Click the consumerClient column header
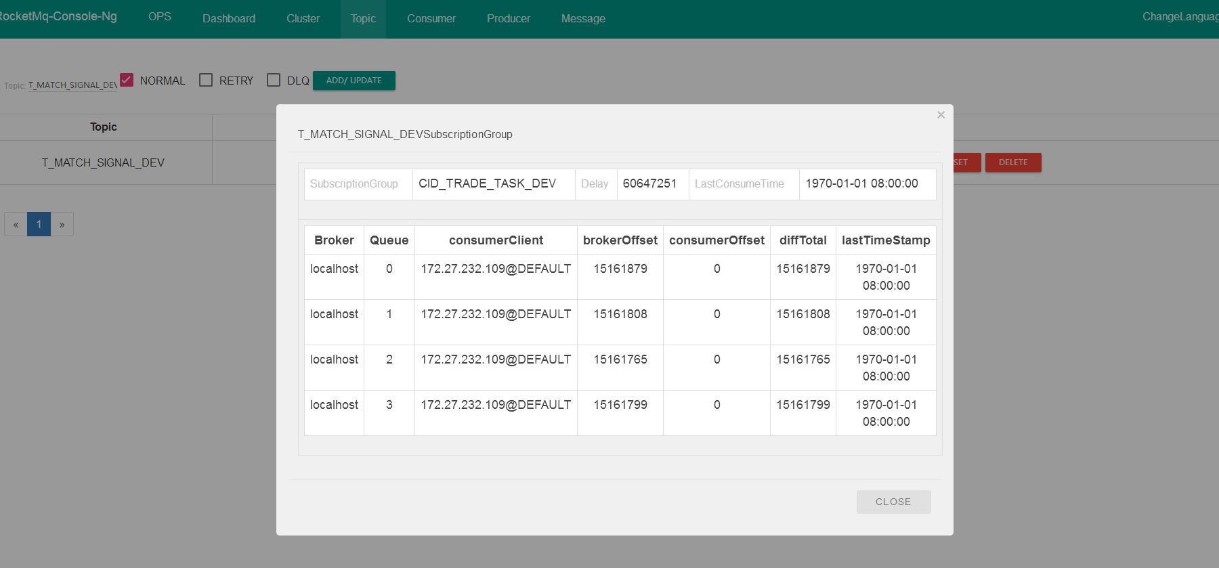1219x568 pixels. pos(496,240)
